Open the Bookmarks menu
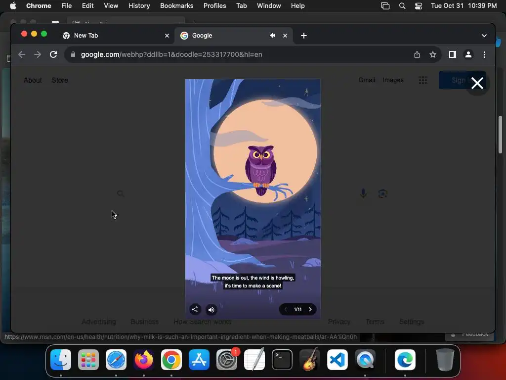Viewport: 506px width, 380px height. click(x=176, y=6)
